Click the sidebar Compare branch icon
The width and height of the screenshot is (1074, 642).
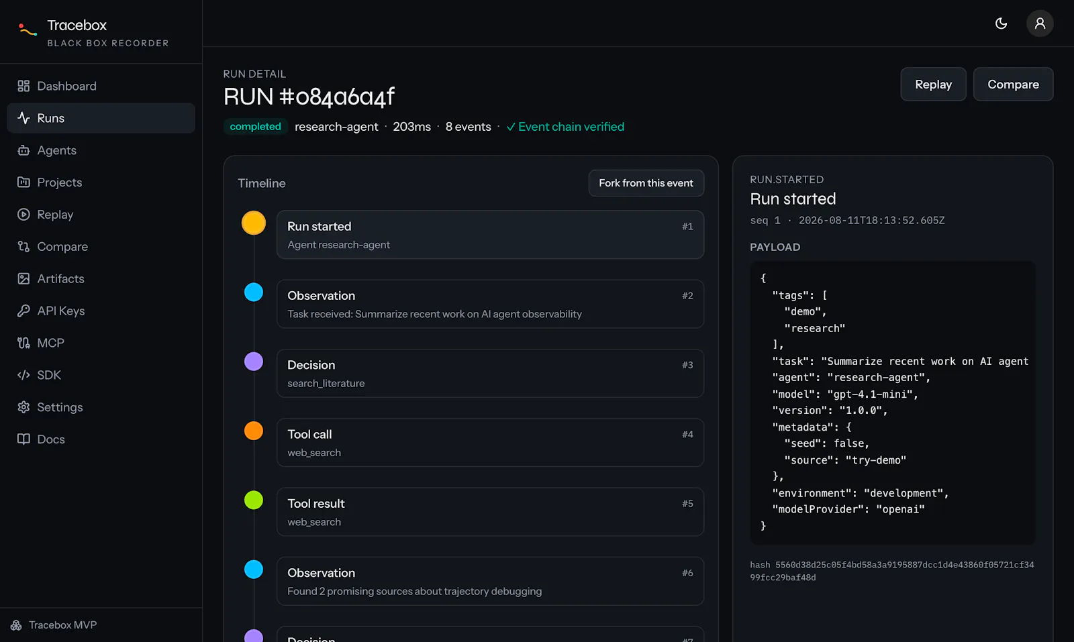(23, 247)
